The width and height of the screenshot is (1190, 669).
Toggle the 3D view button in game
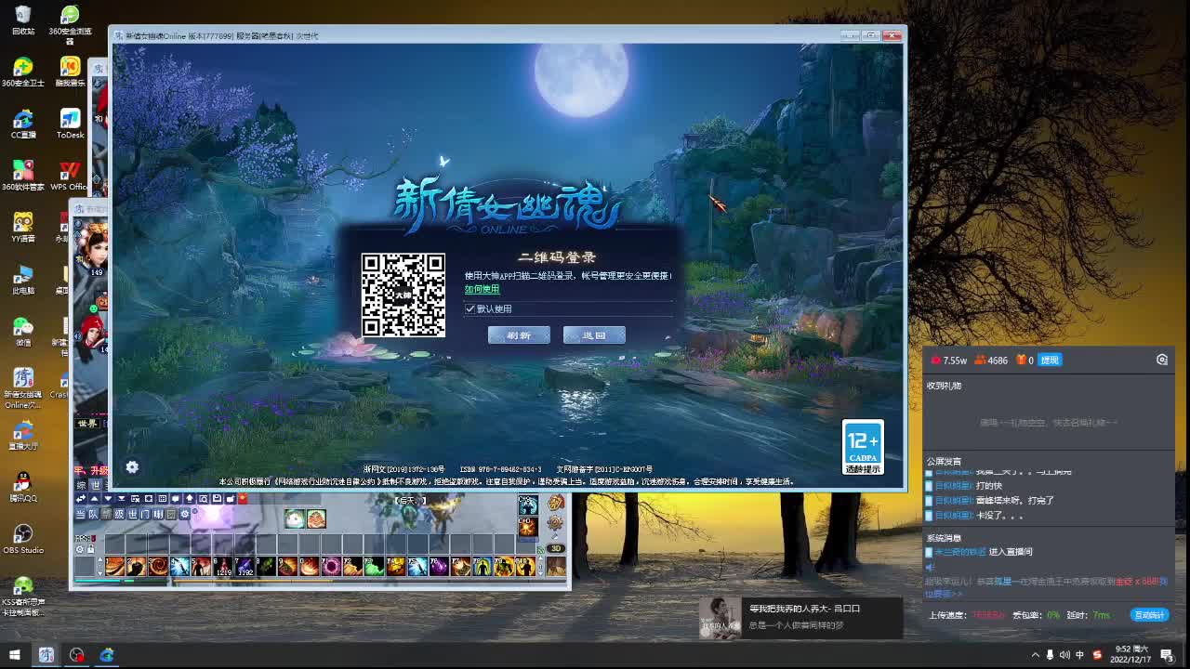(556, 548)
